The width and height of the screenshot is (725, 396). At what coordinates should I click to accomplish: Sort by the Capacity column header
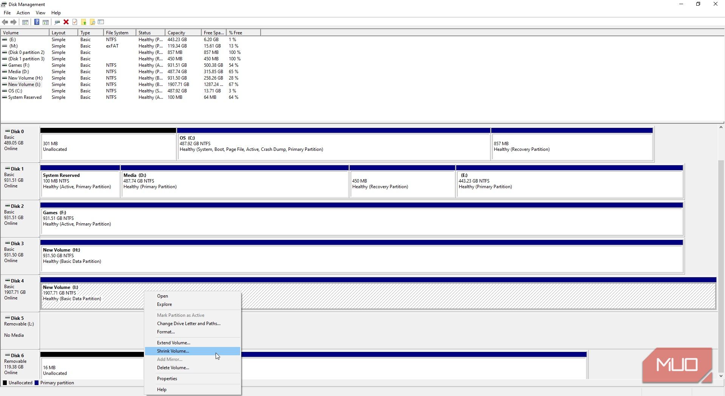[183, 33]
